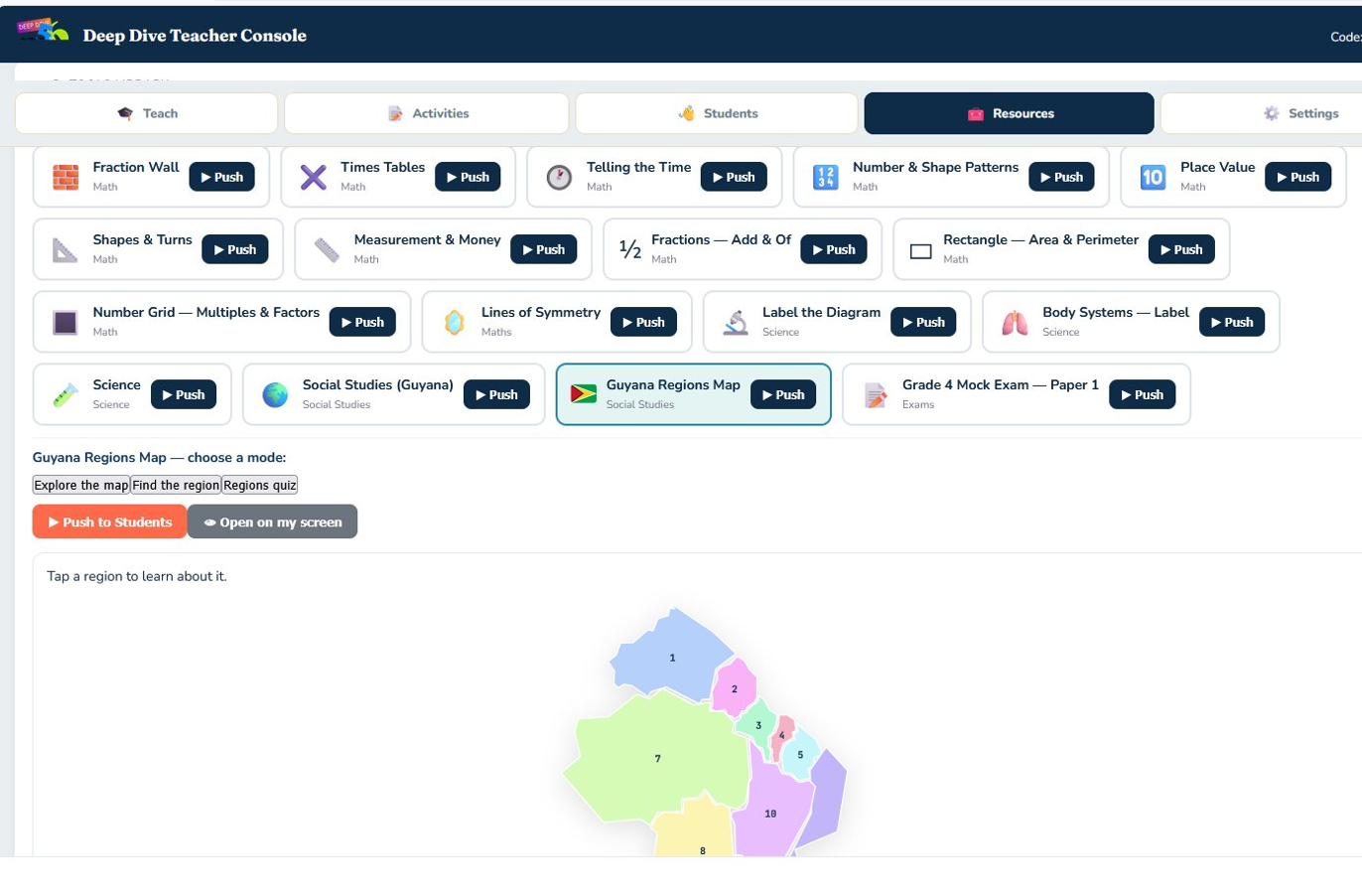Screen dimensions: 1362x890
Task: Push the Science resource
Action: pos(184,394)
